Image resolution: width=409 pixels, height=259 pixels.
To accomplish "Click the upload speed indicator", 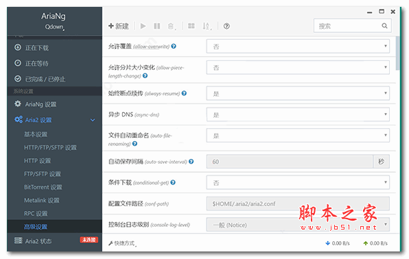I will (x=375, y=243).
